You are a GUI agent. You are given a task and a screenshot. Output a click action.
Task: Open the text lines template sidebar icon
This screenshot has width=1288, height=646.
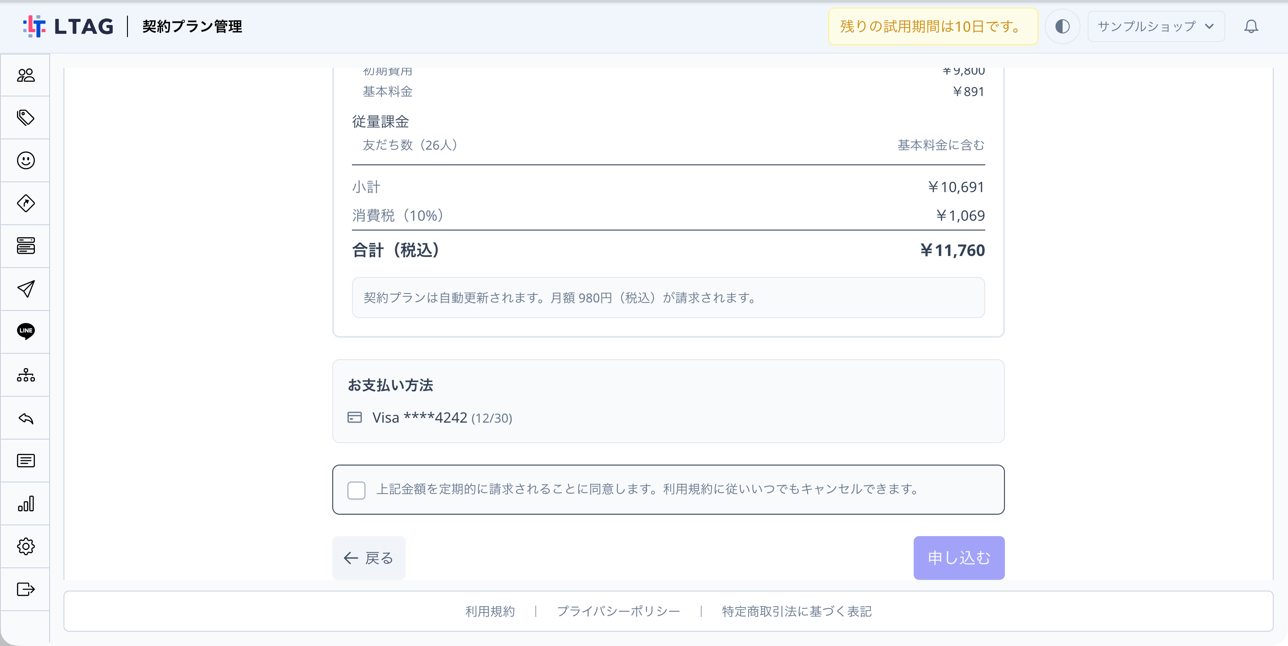pyautogui.click(x=25, y=461)
